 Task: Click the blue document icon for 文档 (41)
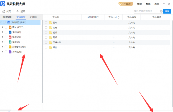click(x=10, y=32)
